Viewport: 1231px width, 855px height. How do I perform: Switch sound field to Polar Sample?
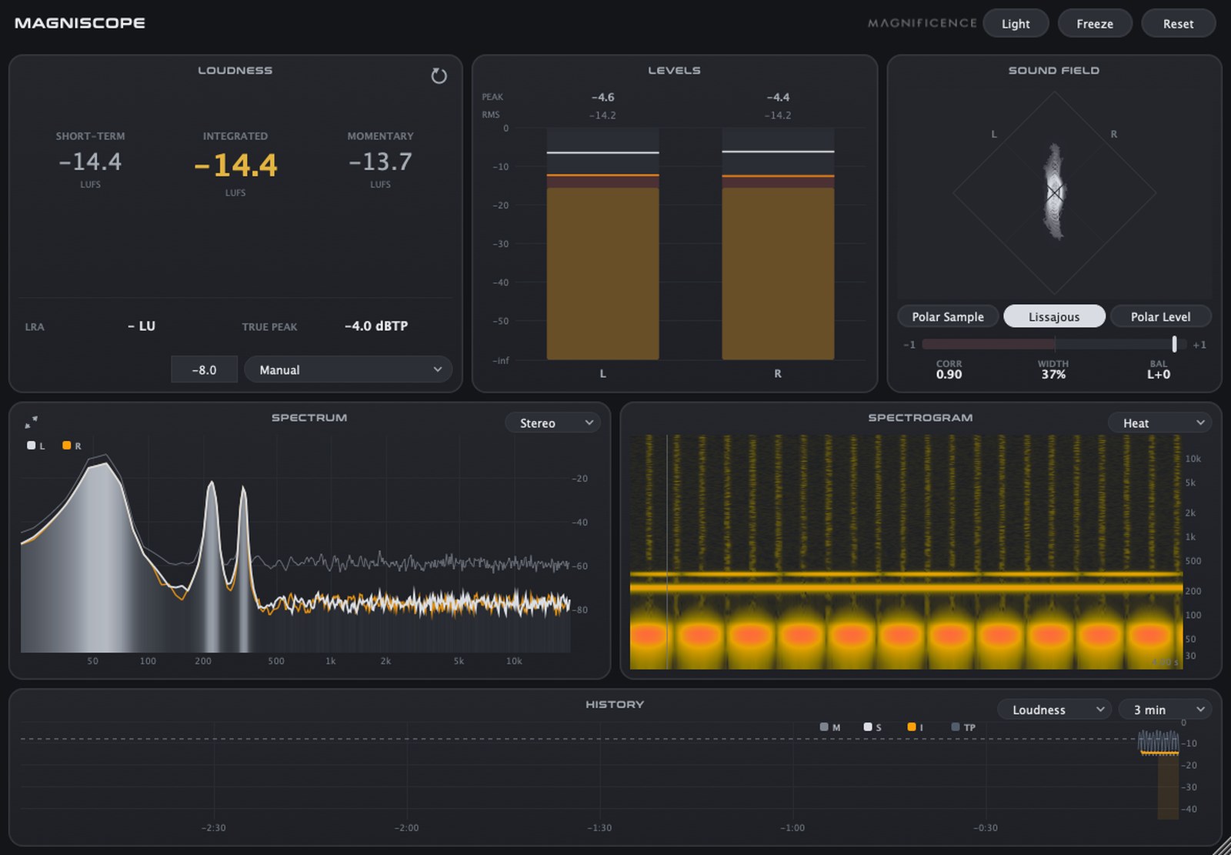948,316
